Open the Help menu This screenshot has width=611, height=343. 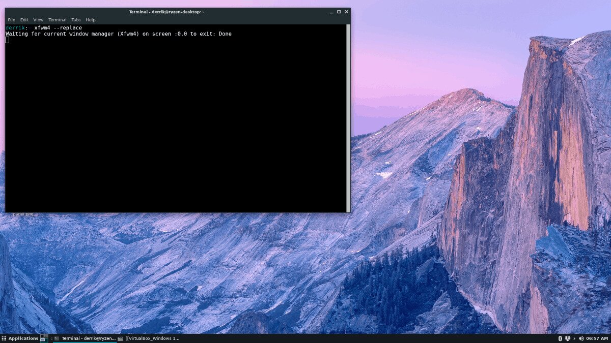[x=91, y=20]
